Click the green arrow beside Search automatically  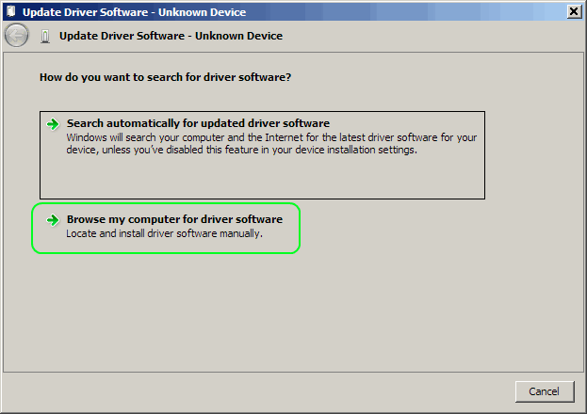[x=53, y=124]
